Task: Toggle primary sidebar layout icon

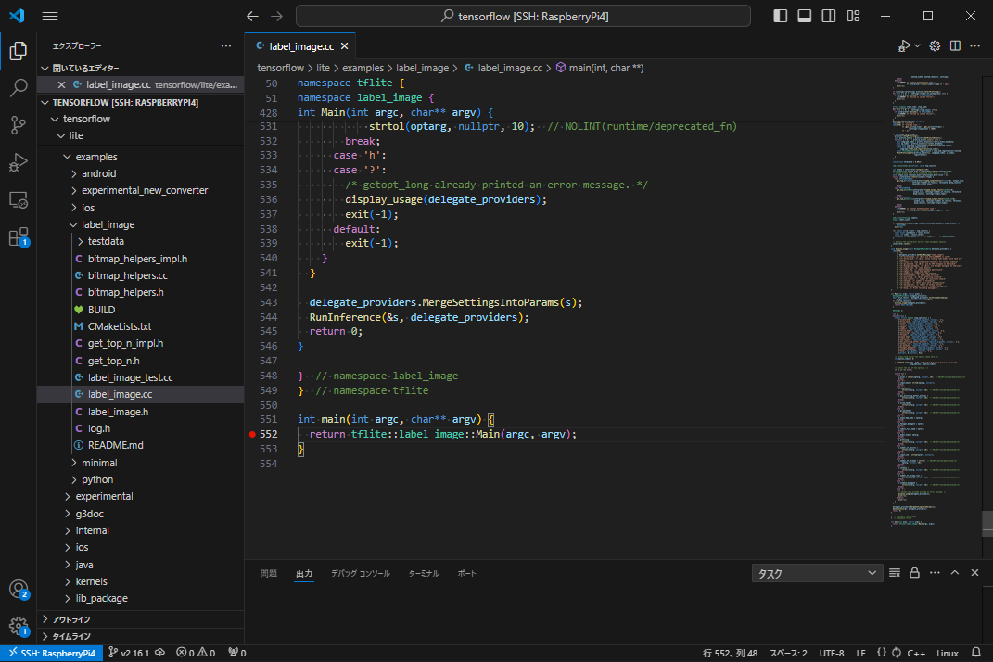Action: (781, 17)
